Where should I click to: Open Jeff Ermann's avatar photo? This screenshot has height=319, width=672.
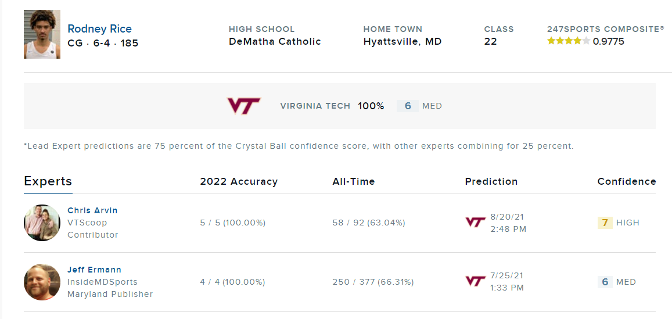pos(42,282)
